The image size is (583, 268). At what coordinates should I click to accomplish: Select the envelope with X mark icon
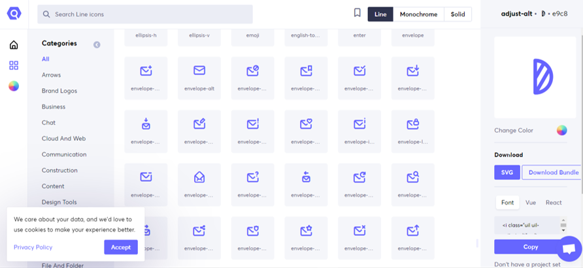(x=359, y=238)
